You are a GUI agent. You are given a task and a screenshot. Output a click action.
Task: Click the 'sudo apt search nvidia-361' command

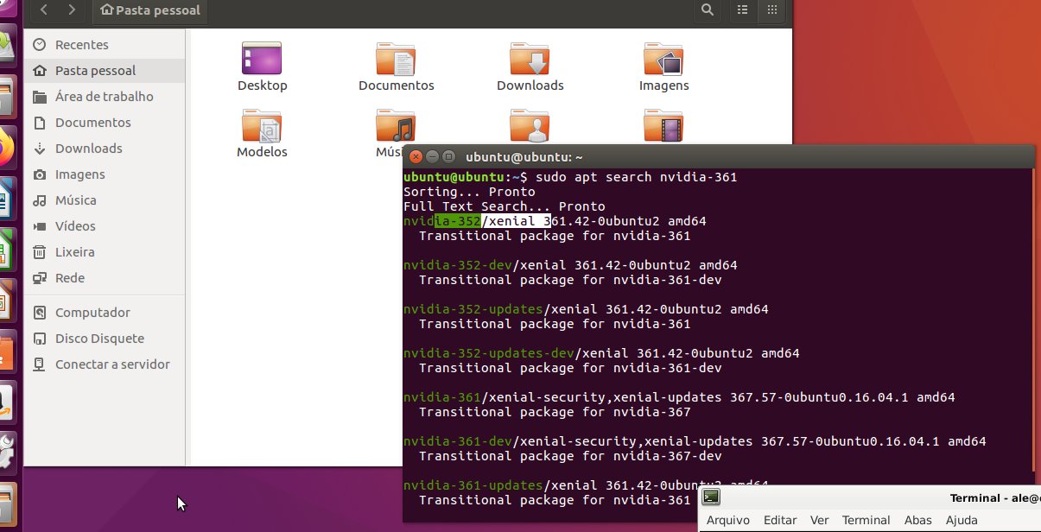pyautogui.click(x=636, y=177)
